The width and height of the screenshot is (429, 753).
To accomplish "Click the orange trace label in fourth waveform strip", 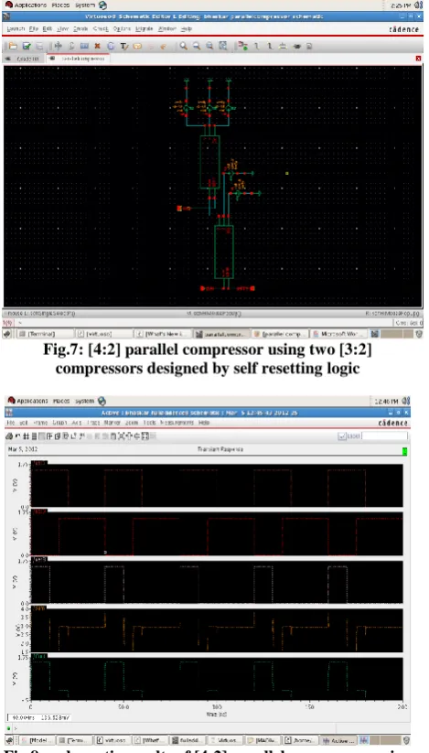I will coord(38,608).
